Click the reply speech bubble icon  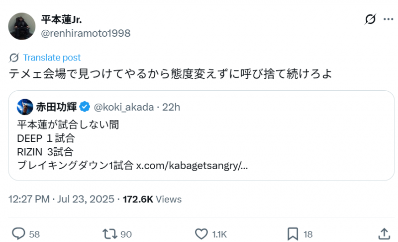(x=19, y=234)
